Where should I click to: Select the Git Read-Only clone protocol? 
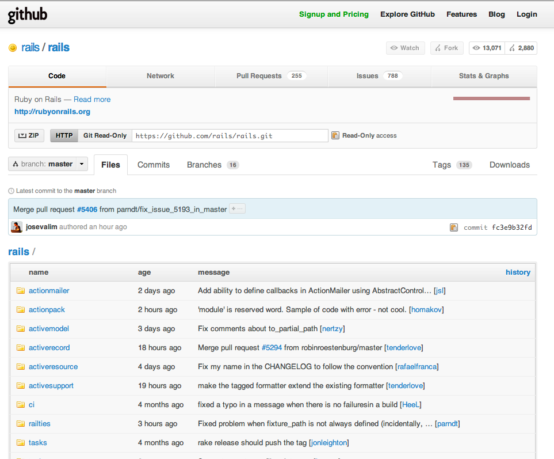pos(105,136)
